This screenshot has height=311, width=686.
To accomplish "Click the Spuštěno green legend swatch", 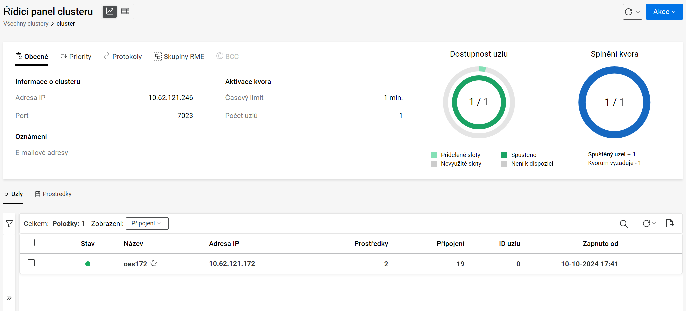I will 504,155.
